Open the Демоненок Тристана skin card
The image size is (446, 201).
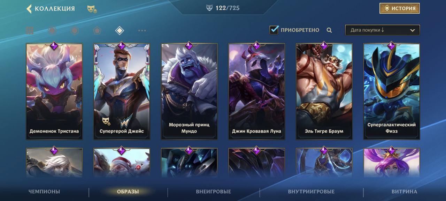[54, 91]
